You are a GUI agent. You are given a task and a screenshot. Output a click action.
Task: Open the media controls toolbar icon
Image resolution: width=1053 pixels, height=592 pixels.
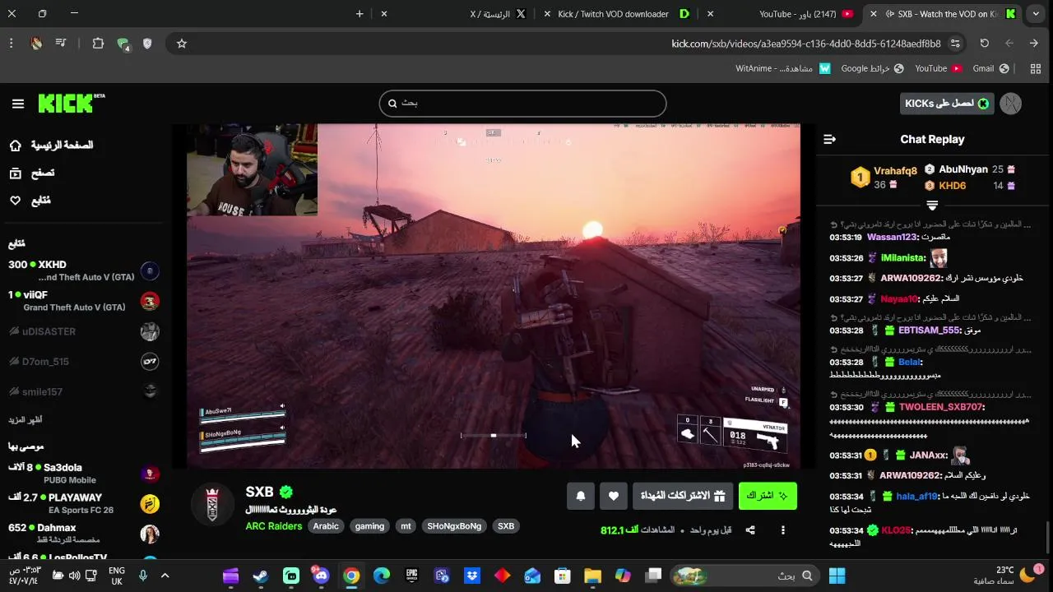pos(61,44)
